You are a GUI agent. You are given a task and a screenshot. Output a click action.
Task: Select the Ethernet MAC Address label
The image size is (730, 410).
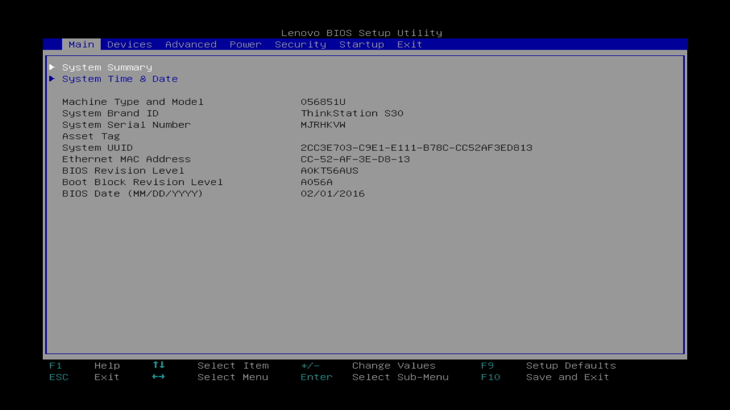click(127, 159)
